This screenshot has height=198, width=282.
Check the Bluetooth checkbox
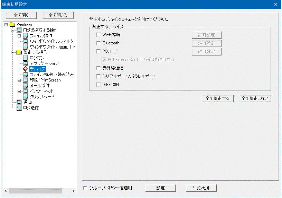(x=98, y=43)
